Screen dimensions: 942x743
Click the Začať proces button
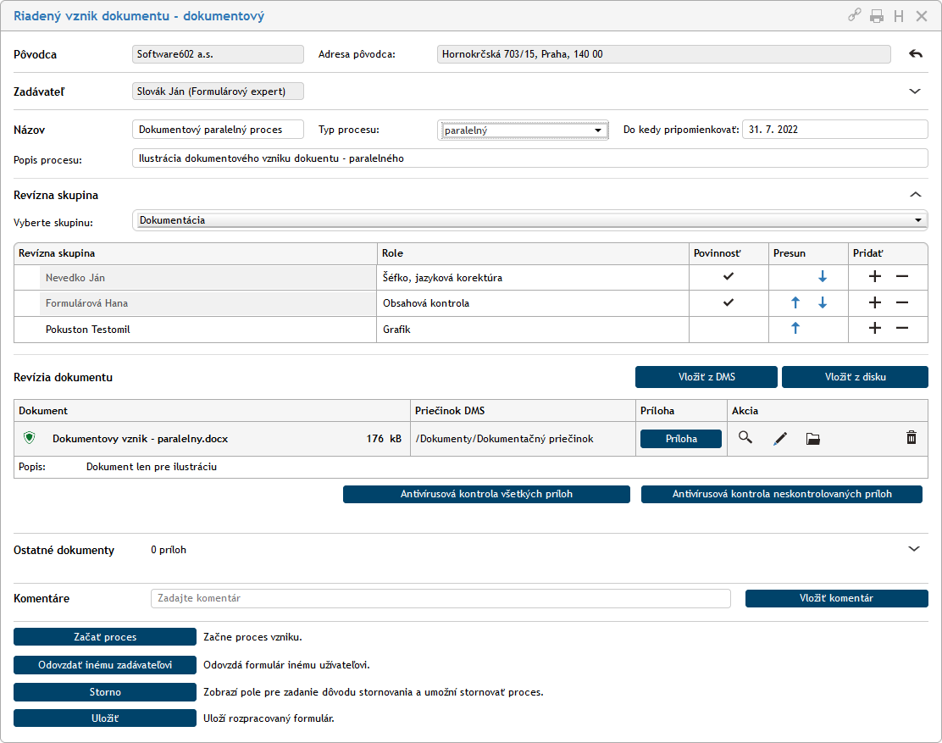click(x=105, y=637)
